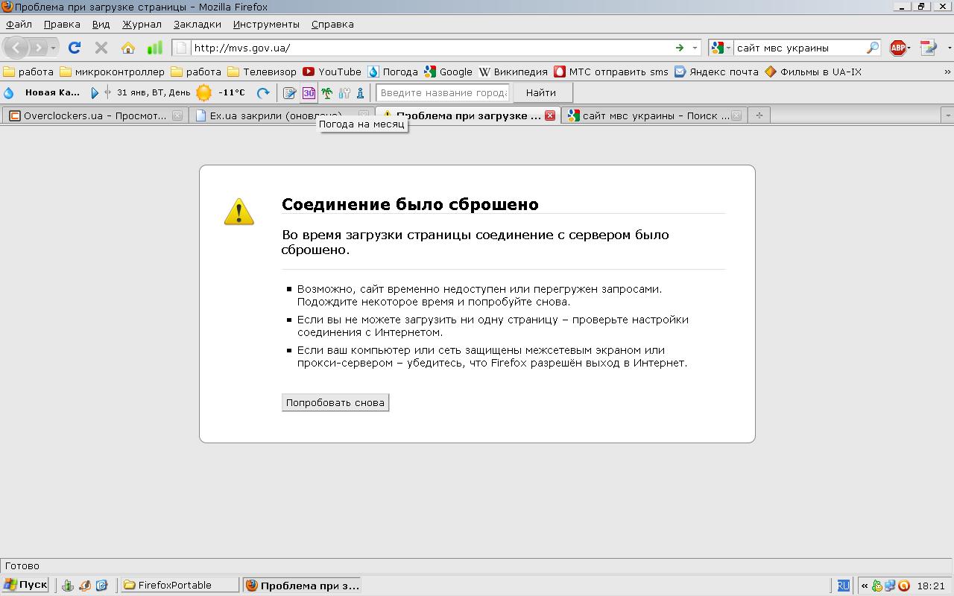954x596 pixels.
Task: Open the Adblock Plus ABP icon
Action: 898,48
